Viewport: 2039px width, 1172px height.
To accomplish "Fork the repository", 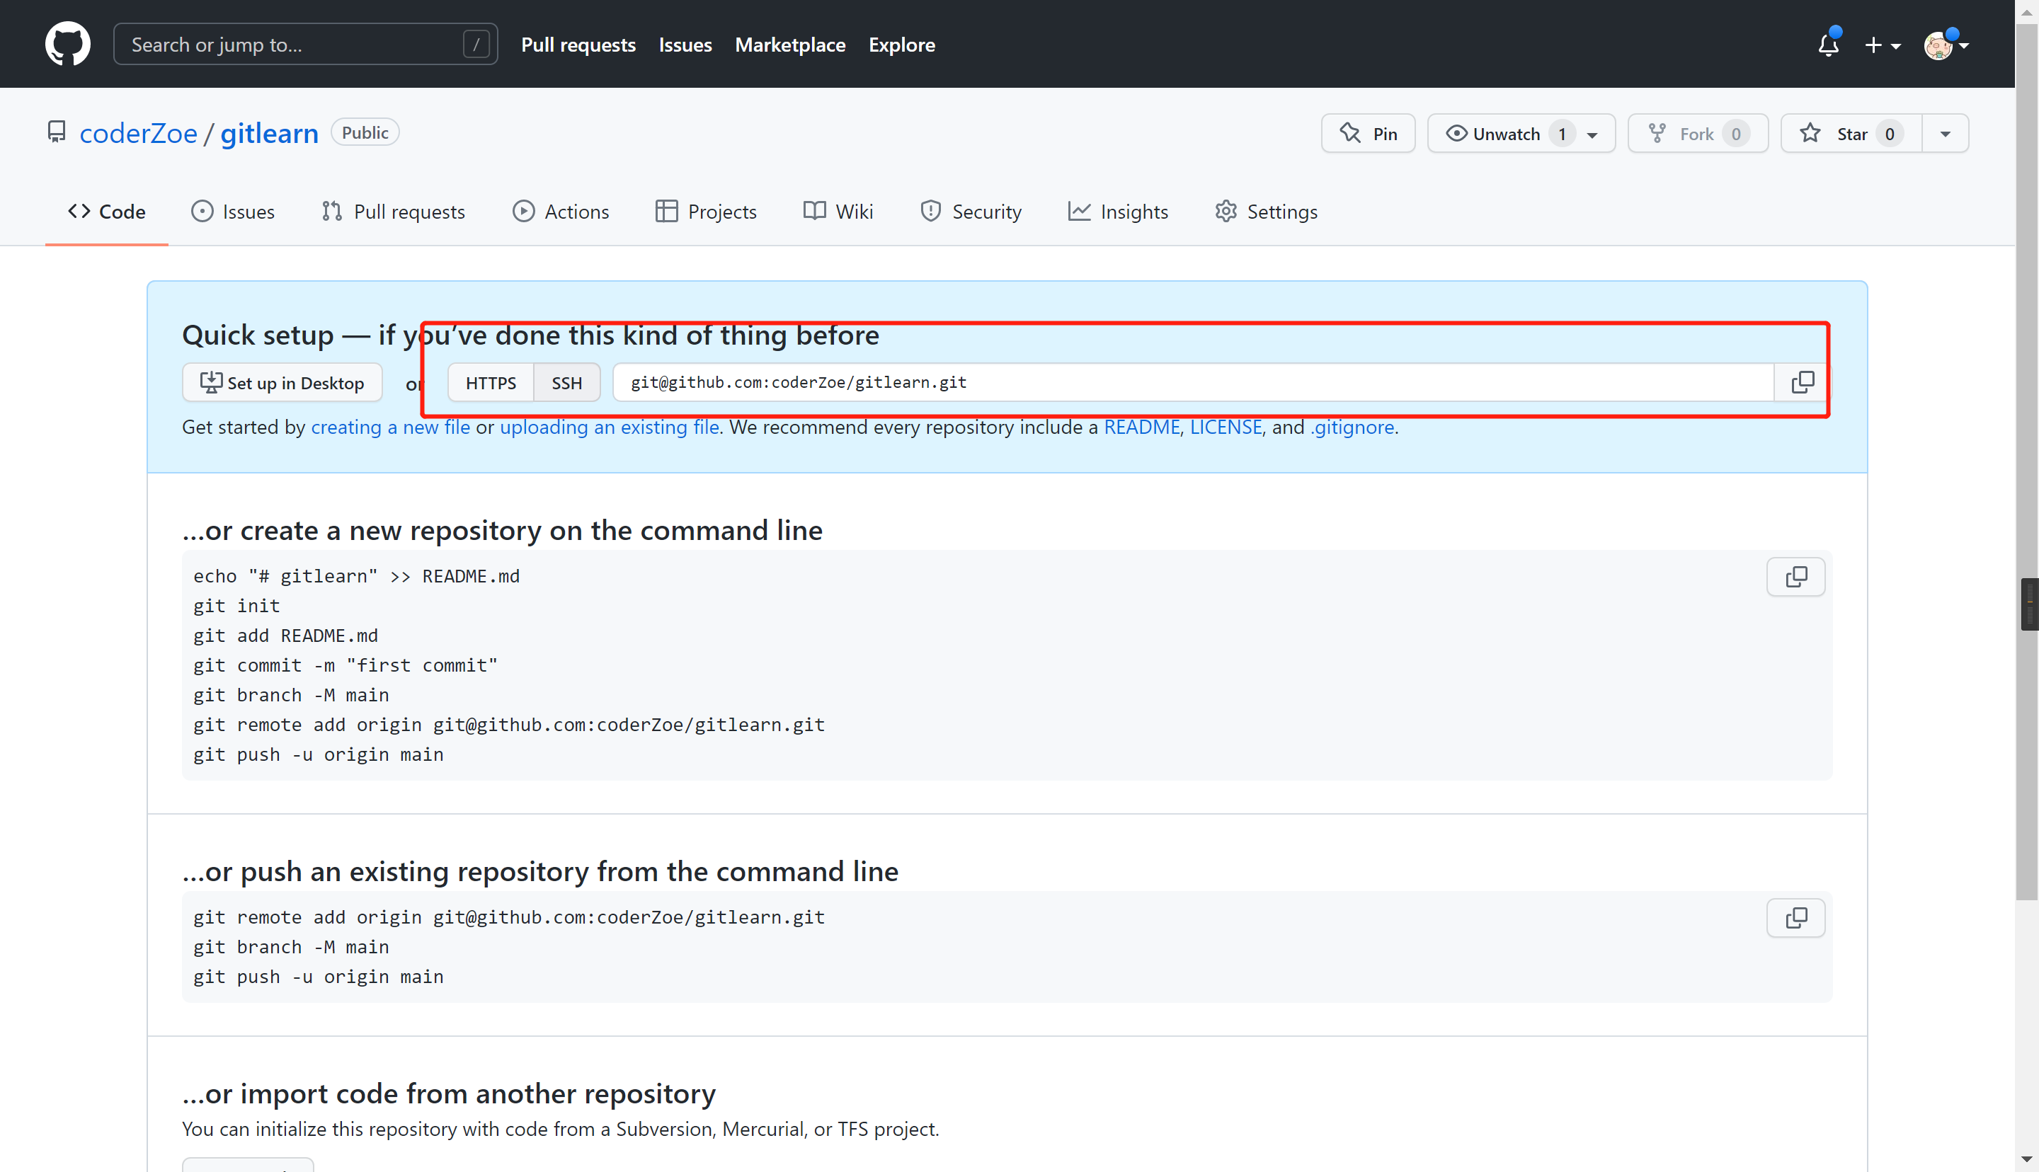I will click(1697, 134).
